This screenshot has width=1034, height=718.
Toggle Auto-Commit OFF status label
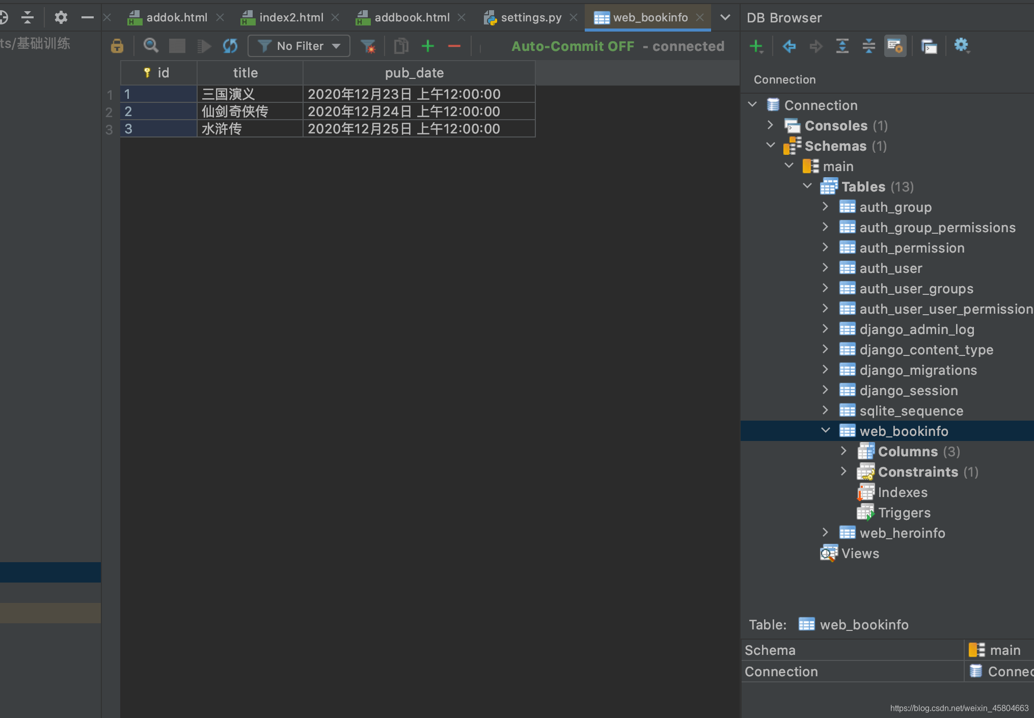click(573, 46)
